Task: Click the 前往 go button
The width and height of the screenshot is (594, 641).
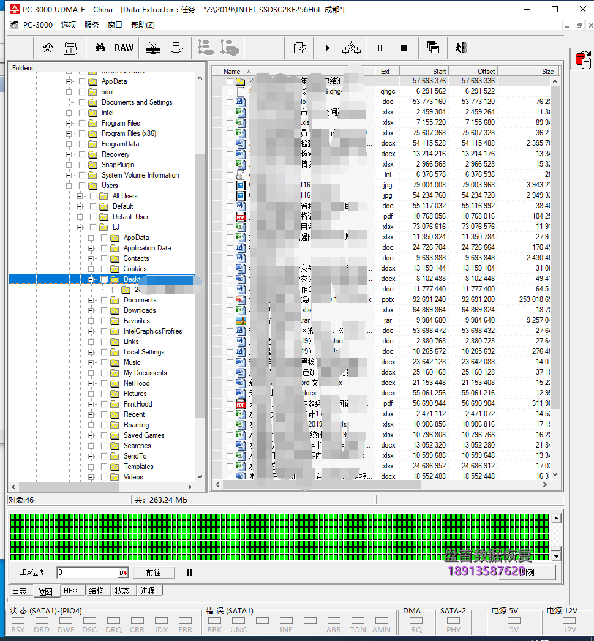Action: pyautogui.click(x=154, y=572)
